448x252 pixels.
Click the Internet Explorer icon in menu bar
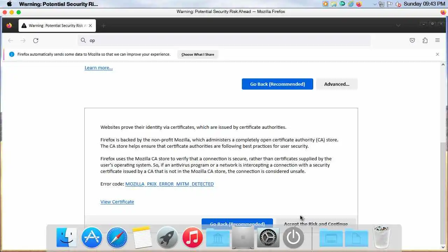(x=351, y=4)
